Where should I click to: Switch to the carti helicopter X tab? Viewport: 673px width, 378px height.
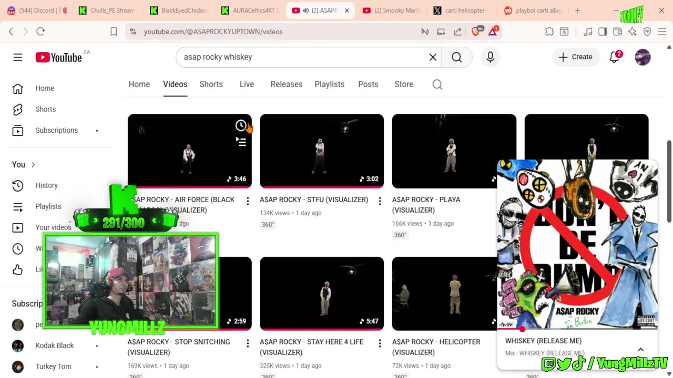coord(463,10)
